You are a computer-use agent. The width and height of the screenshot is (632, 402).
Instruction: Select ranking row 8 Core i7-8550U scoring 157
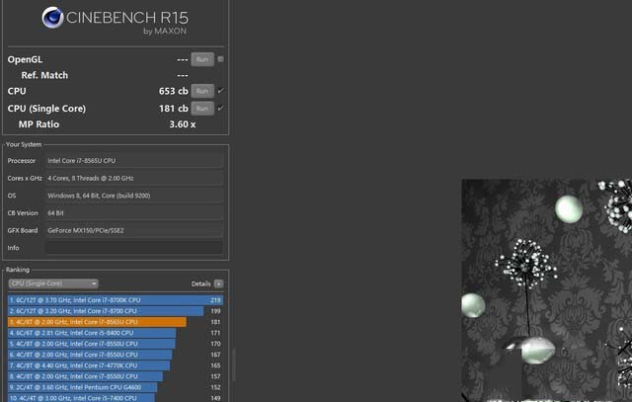click(x=116, y=376)
